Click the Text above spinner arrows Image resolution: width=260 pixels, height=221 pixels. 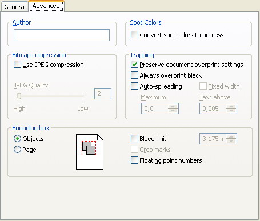point(231,109)
